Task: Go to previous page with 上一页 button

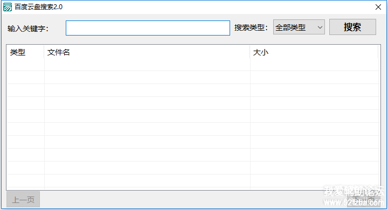Action: coord(23,199)
